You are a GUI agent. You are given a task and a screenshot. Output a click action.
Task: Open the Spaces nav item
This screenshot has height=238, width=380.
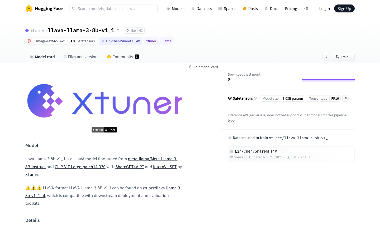(227, 8)
